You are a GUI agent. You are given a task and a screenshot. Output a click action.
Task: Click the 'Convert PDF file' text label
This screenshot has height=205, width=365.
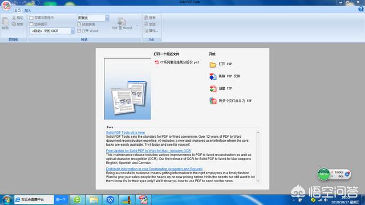[229, 76]
